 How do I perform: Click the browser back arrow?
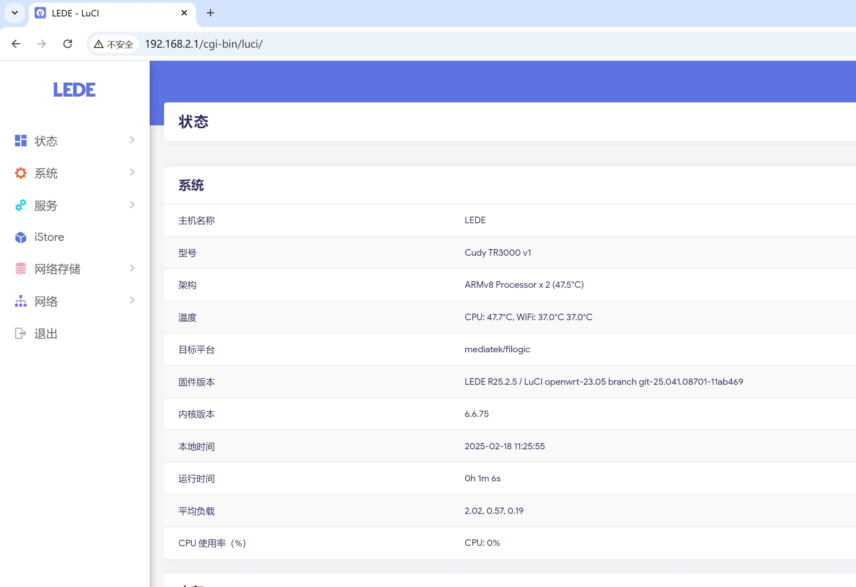(16, 44)
